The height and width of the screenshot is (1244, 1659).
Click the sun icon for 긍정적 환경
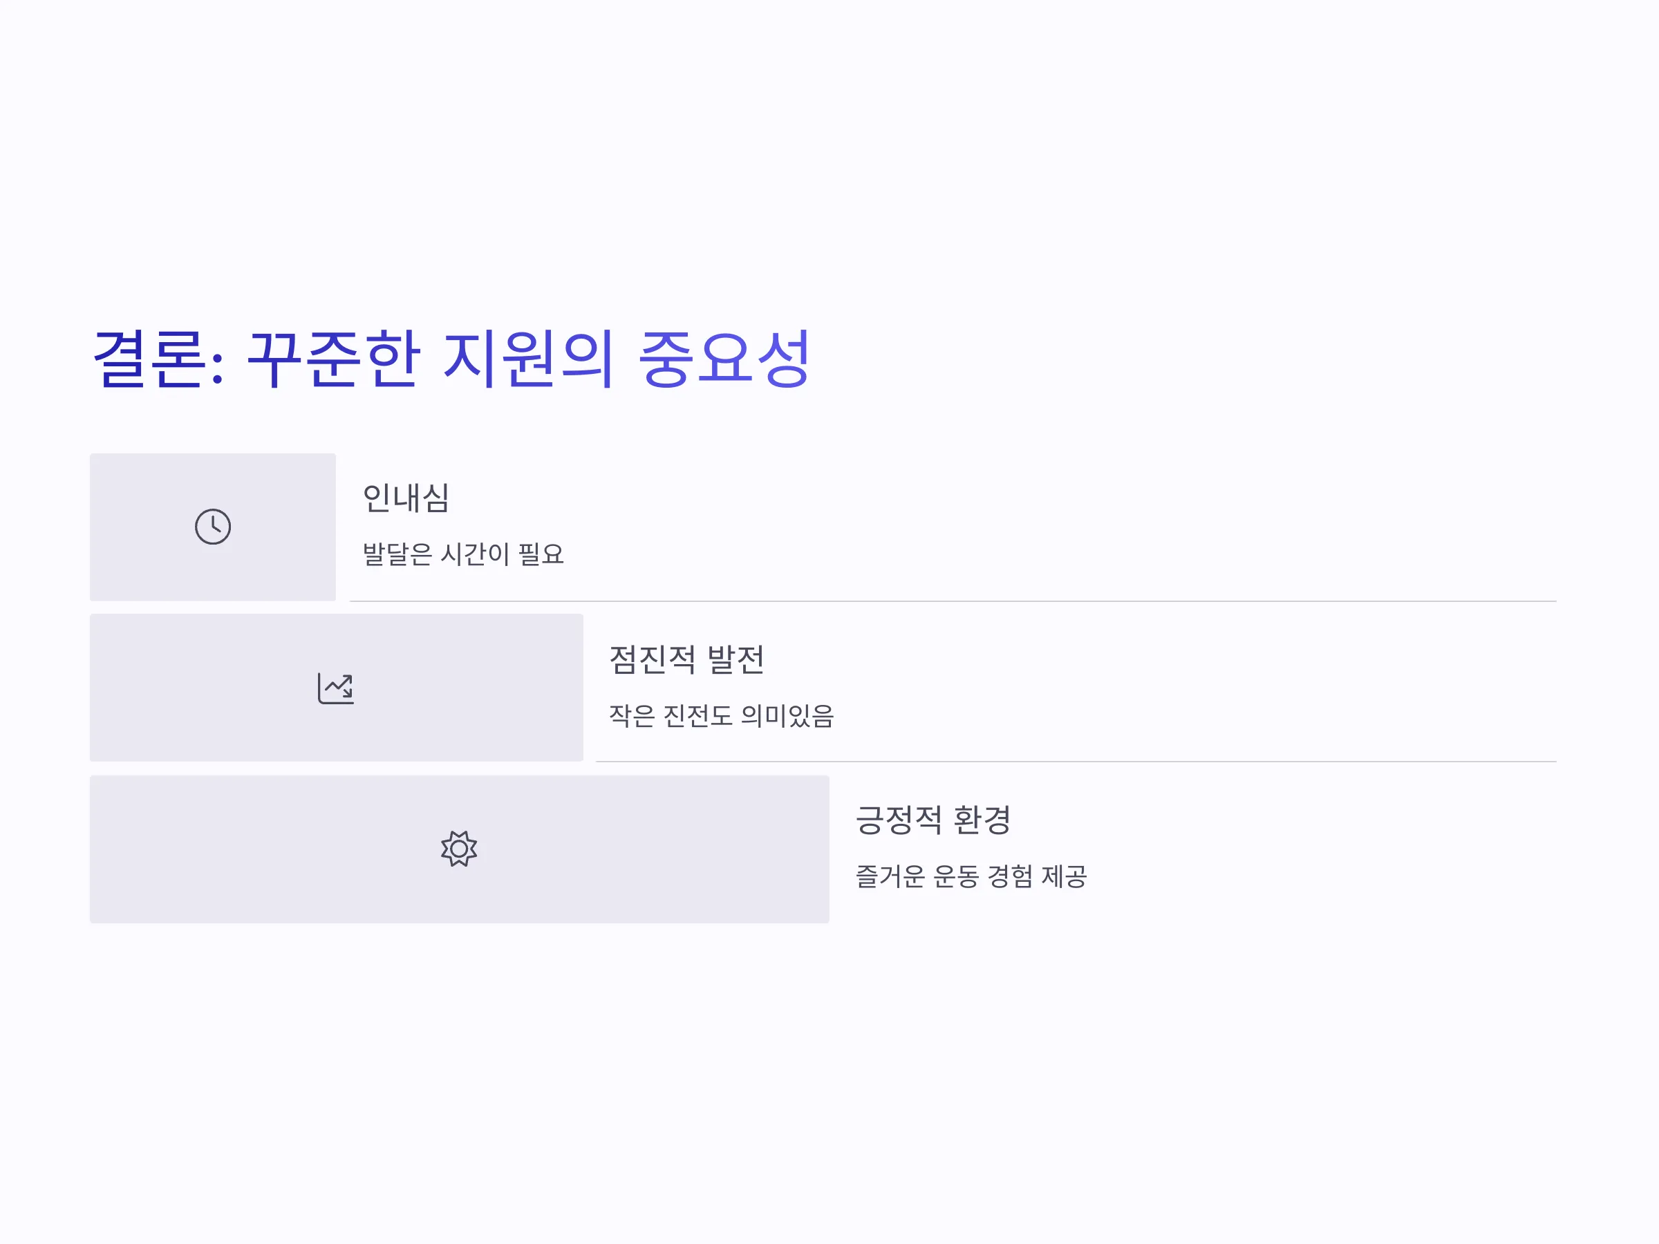[x=459, y=849]
